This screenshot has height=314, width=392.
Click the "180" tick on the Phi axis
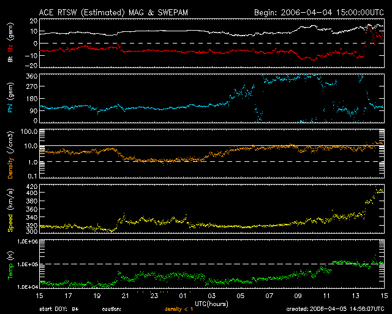[x=32, y=99]
